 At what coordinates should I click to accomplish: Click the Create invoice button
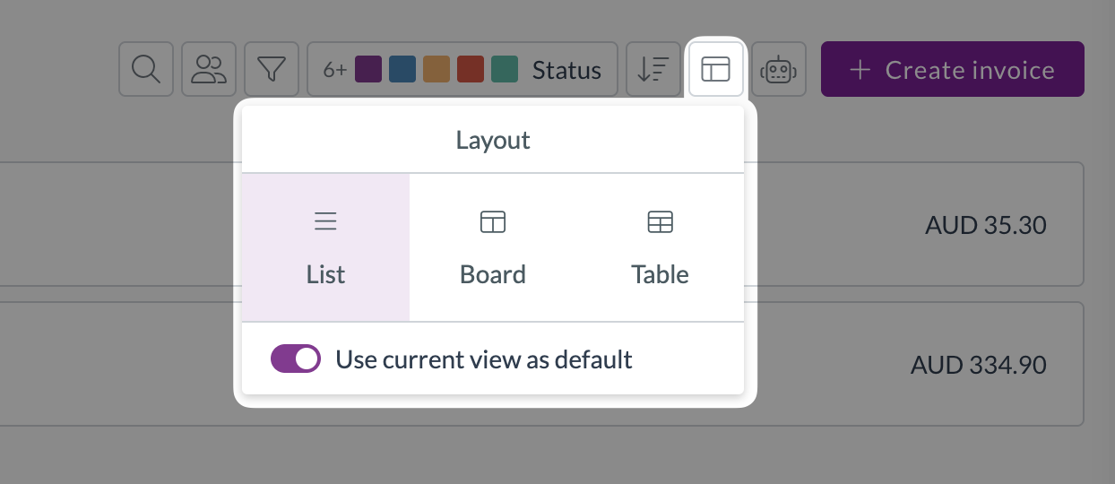pyautogui.click(x=953, y=69)
